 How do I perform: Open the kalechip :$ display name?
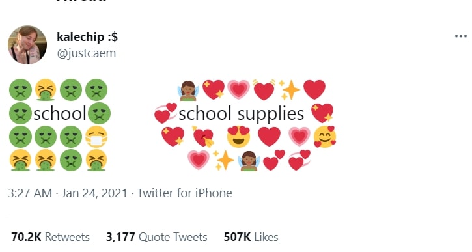tap(87, 37)
